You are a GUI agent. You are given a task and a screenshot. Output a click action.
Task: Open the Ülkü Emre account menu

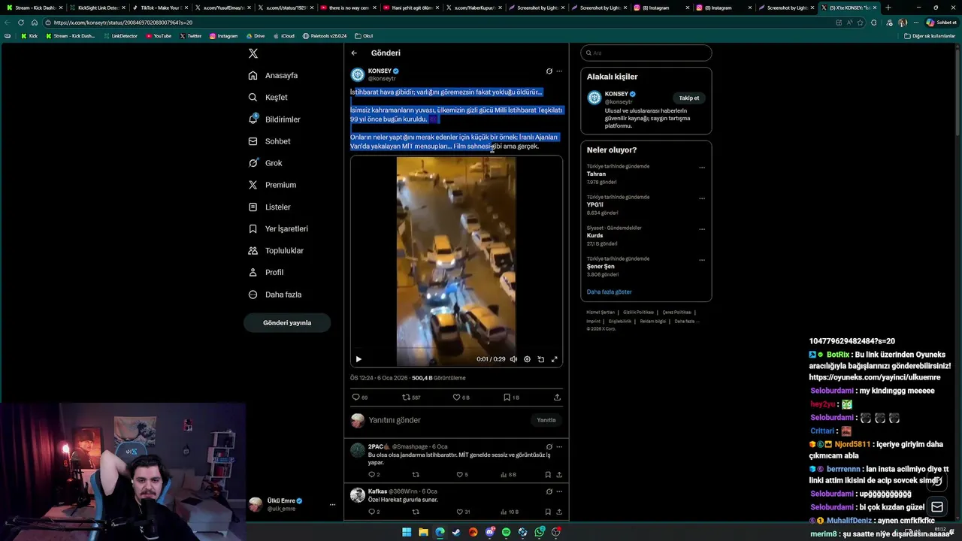point(292,504)
